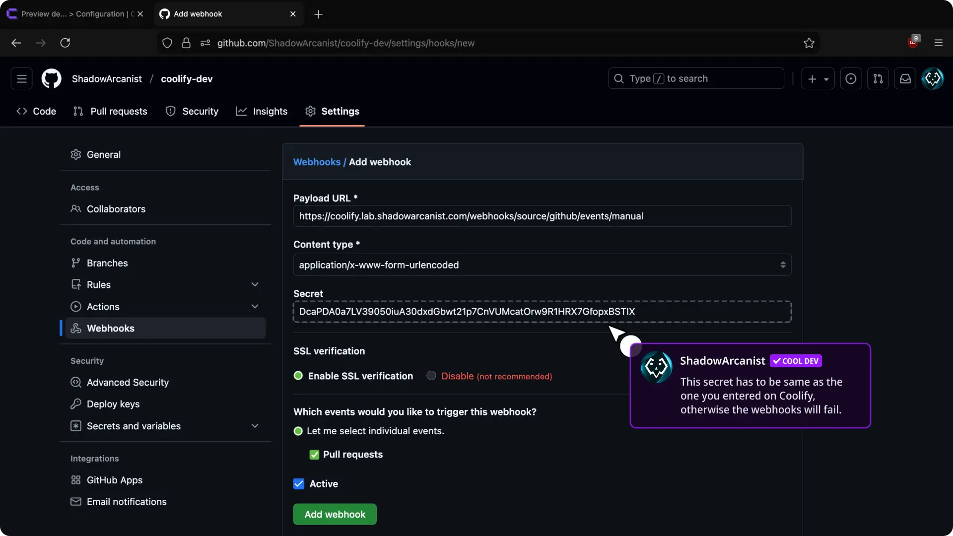Toggle the Active checkbox
The image size is (953, 536).
click(x=299, y=484)
